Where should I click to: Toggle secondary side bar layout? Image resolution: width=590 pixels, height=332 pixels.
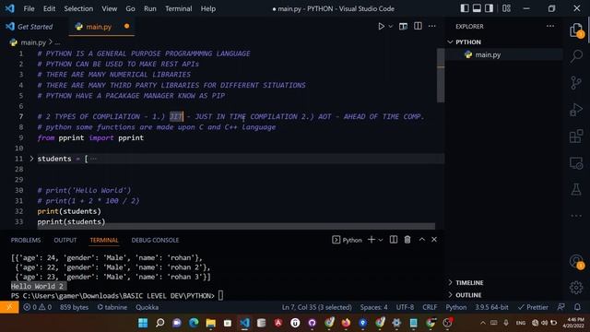click(489, 8)
